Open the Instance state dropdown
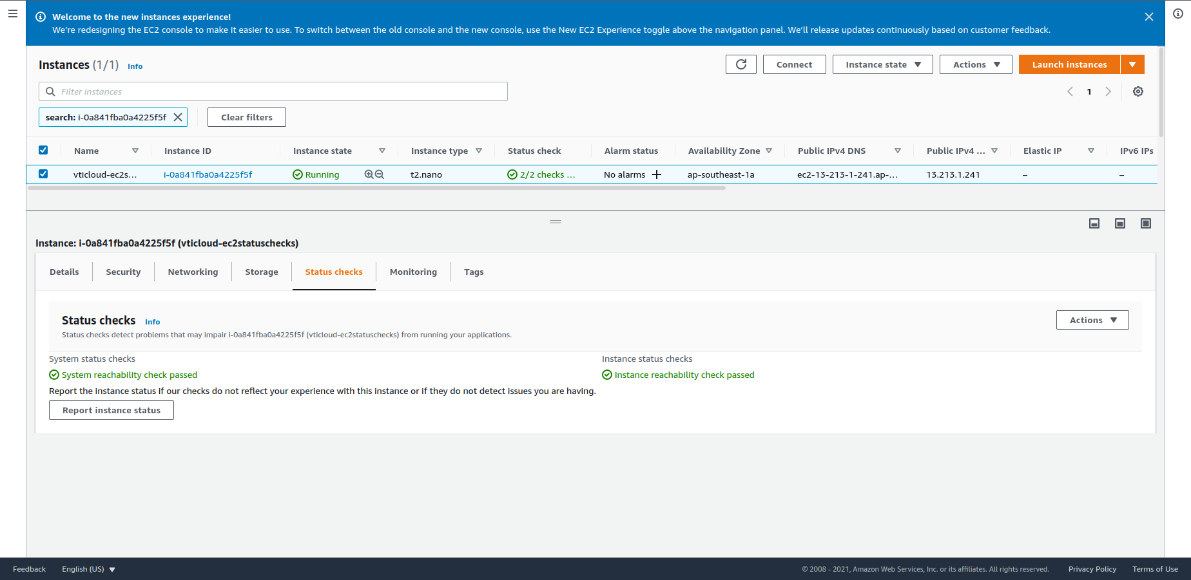The width and height of the screenshot is (1191, 580). click(x=883, y=64)
